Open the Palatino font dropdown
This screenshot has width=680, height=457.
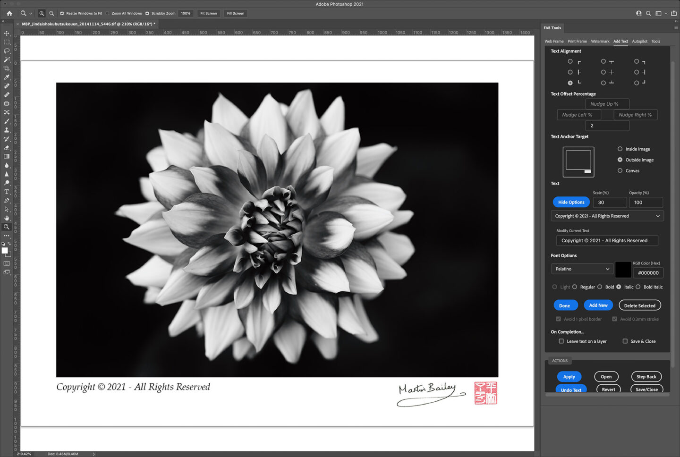[582, 269]
